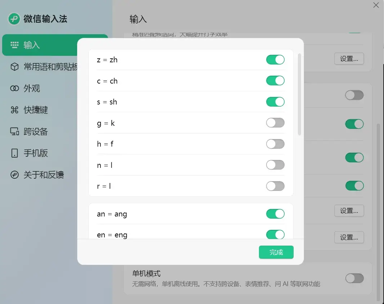Click the 单机模式 heading text
The image size is (384, 304).
click(146, 273)
